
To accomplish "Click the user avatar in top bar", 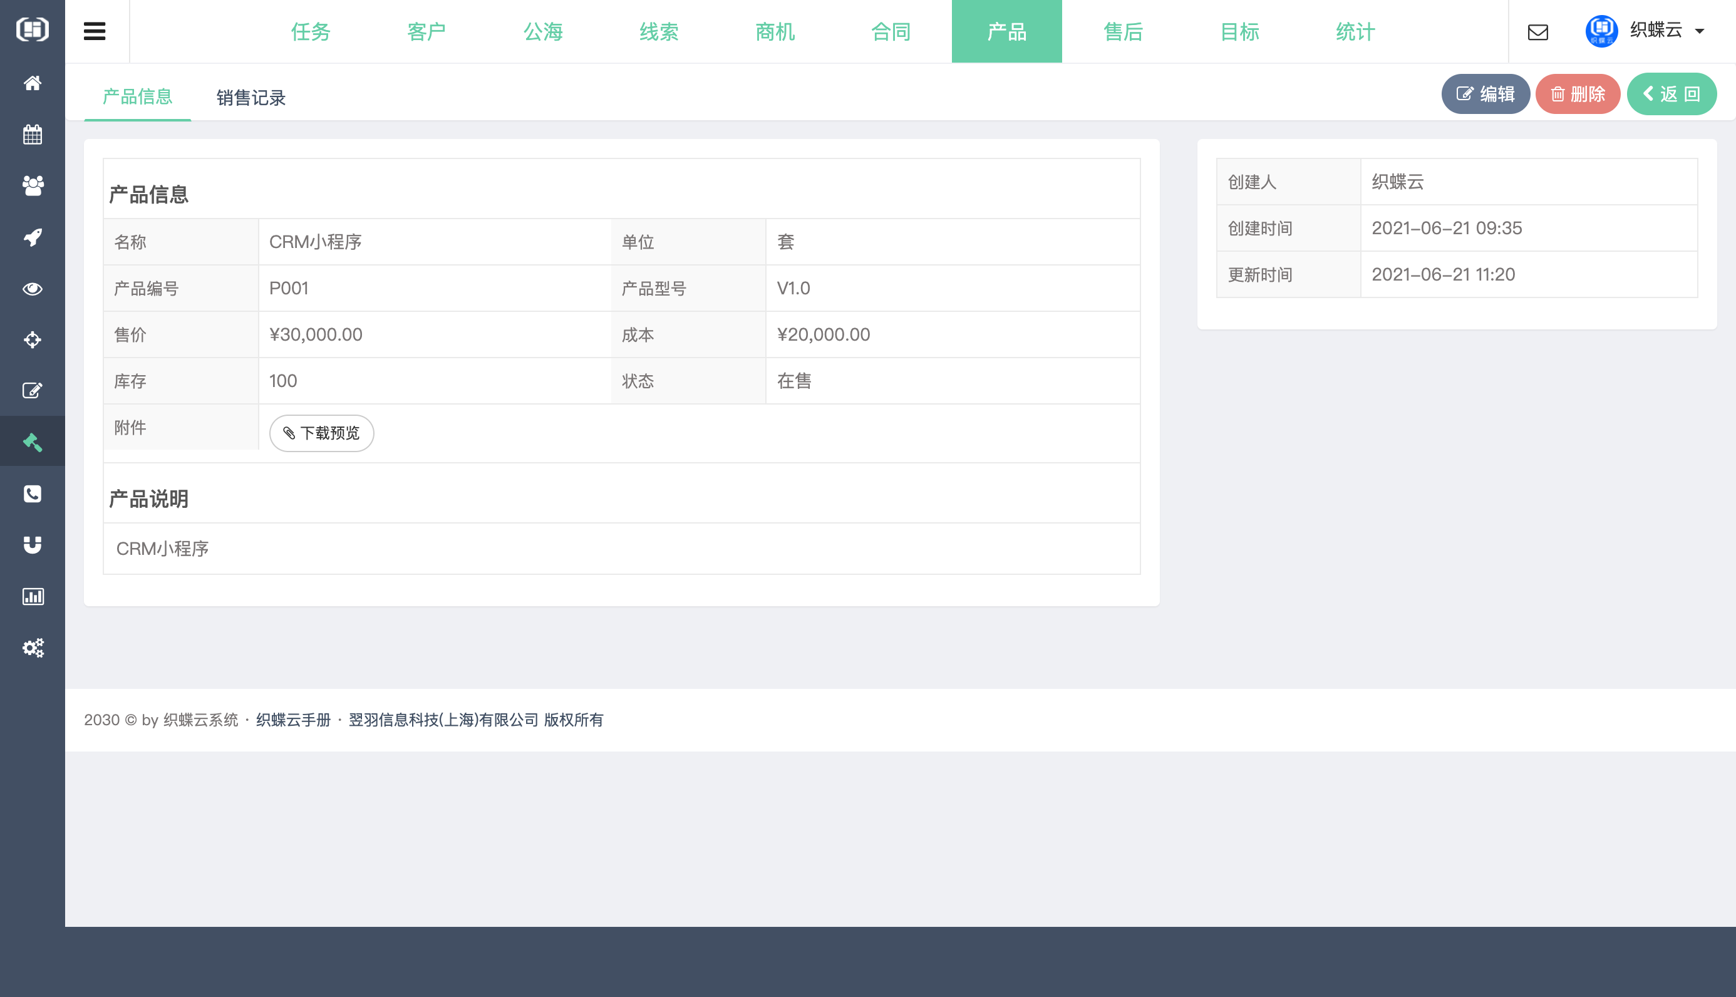I will (x=1601, y=31).
